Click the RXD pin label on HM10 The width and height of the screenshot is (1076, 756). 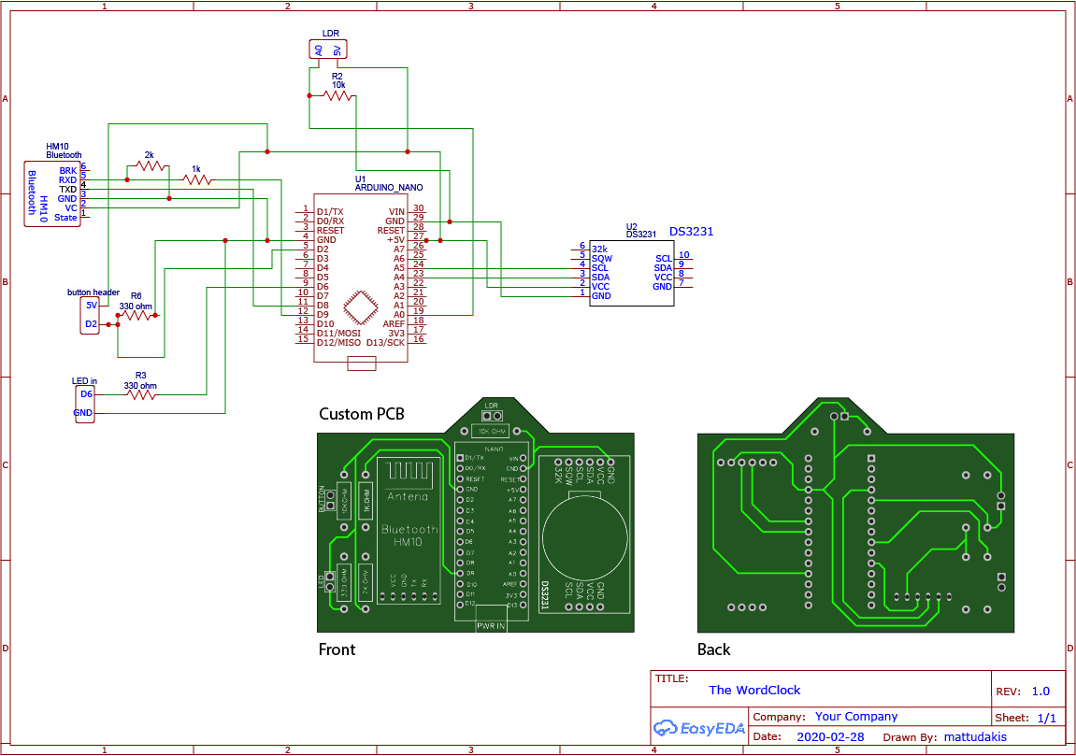click(x=67, y=180)
